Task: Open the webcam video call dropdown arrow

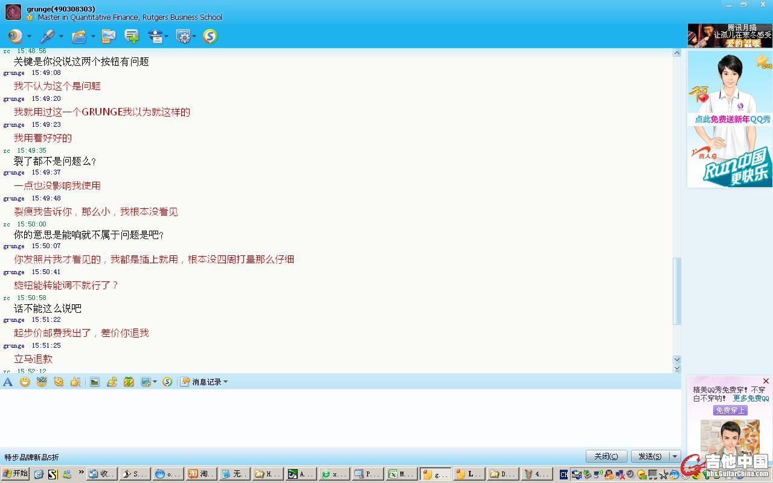Action: coord(29,37)
